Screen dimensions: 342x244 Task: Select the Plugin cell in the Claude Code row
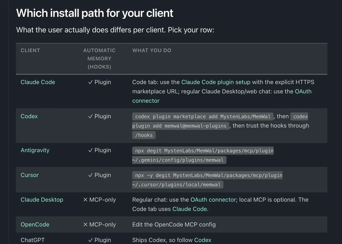pyautogui.click(x=99, y=82)
